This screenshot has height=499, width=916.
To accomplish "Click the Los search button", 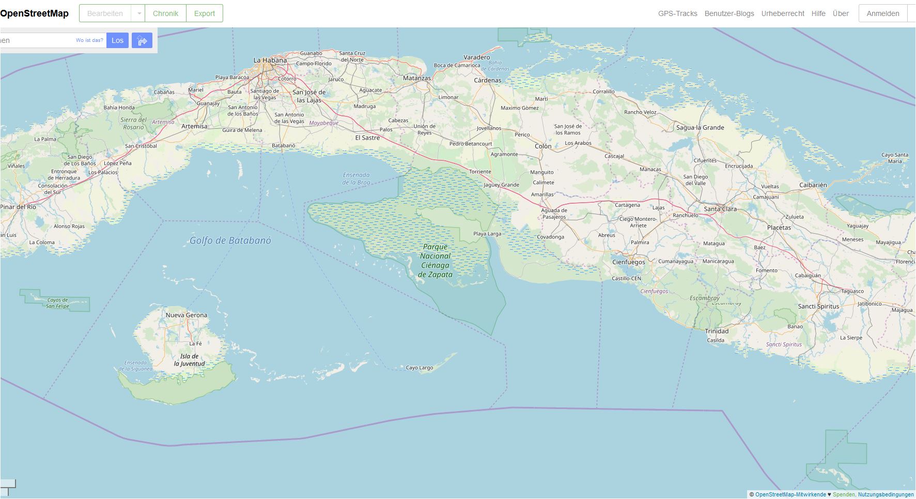I will pyautogui.click(x=117, y=40).
